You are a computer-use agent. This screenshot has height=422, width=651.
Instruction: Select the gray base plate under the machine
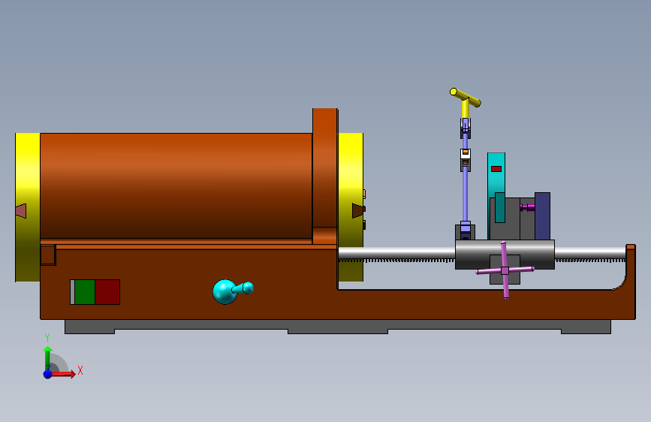pos(338,327)
